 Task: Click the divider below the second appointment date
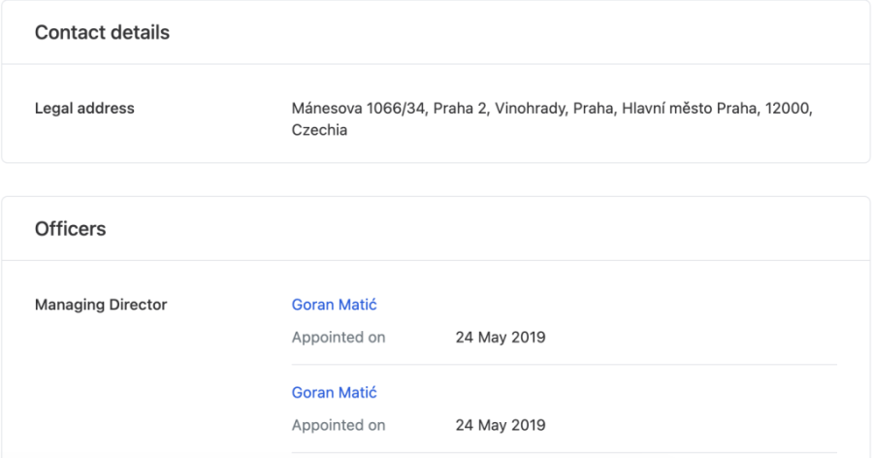tap(564, 452)
